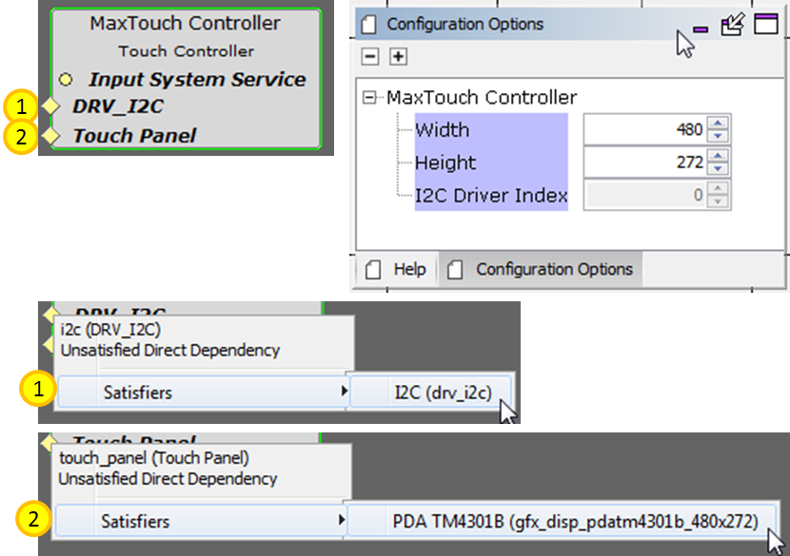Screen dimensions: 790x556
Task: Select the MaxTouch Controller component block
Action: click(186, 79)
